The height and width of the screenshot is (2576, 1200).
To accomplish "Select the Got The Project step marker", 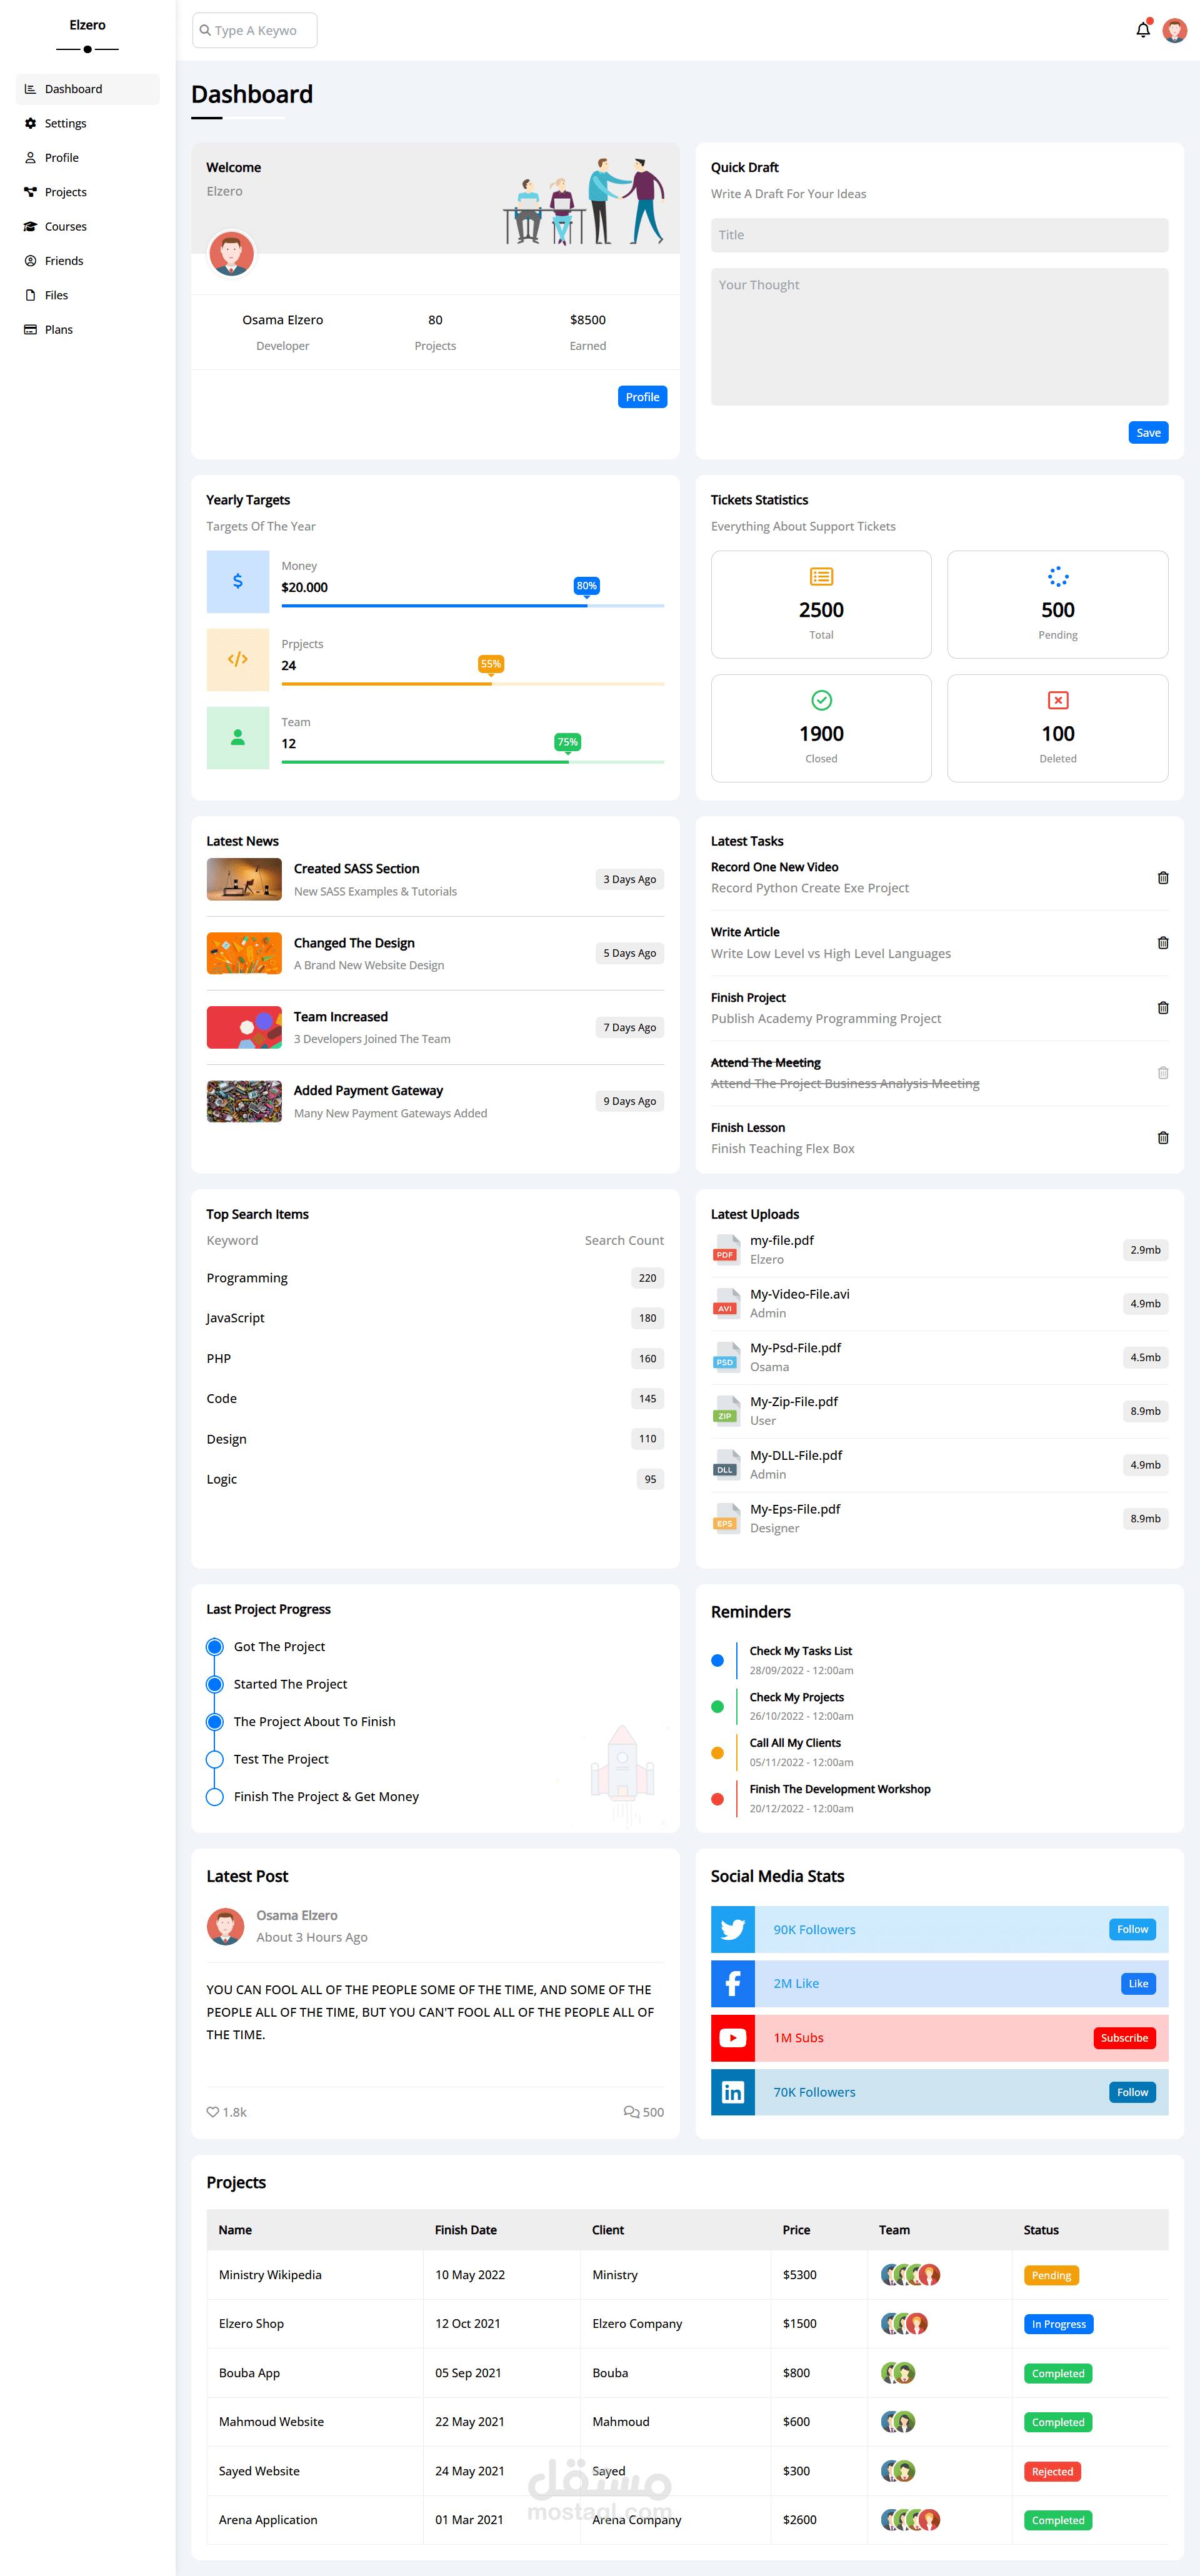I will 214,1647.
